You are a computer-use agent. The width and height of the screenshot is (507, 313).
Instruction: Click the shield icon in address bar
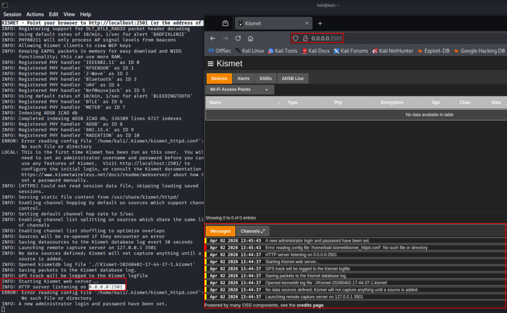[296, 38]
